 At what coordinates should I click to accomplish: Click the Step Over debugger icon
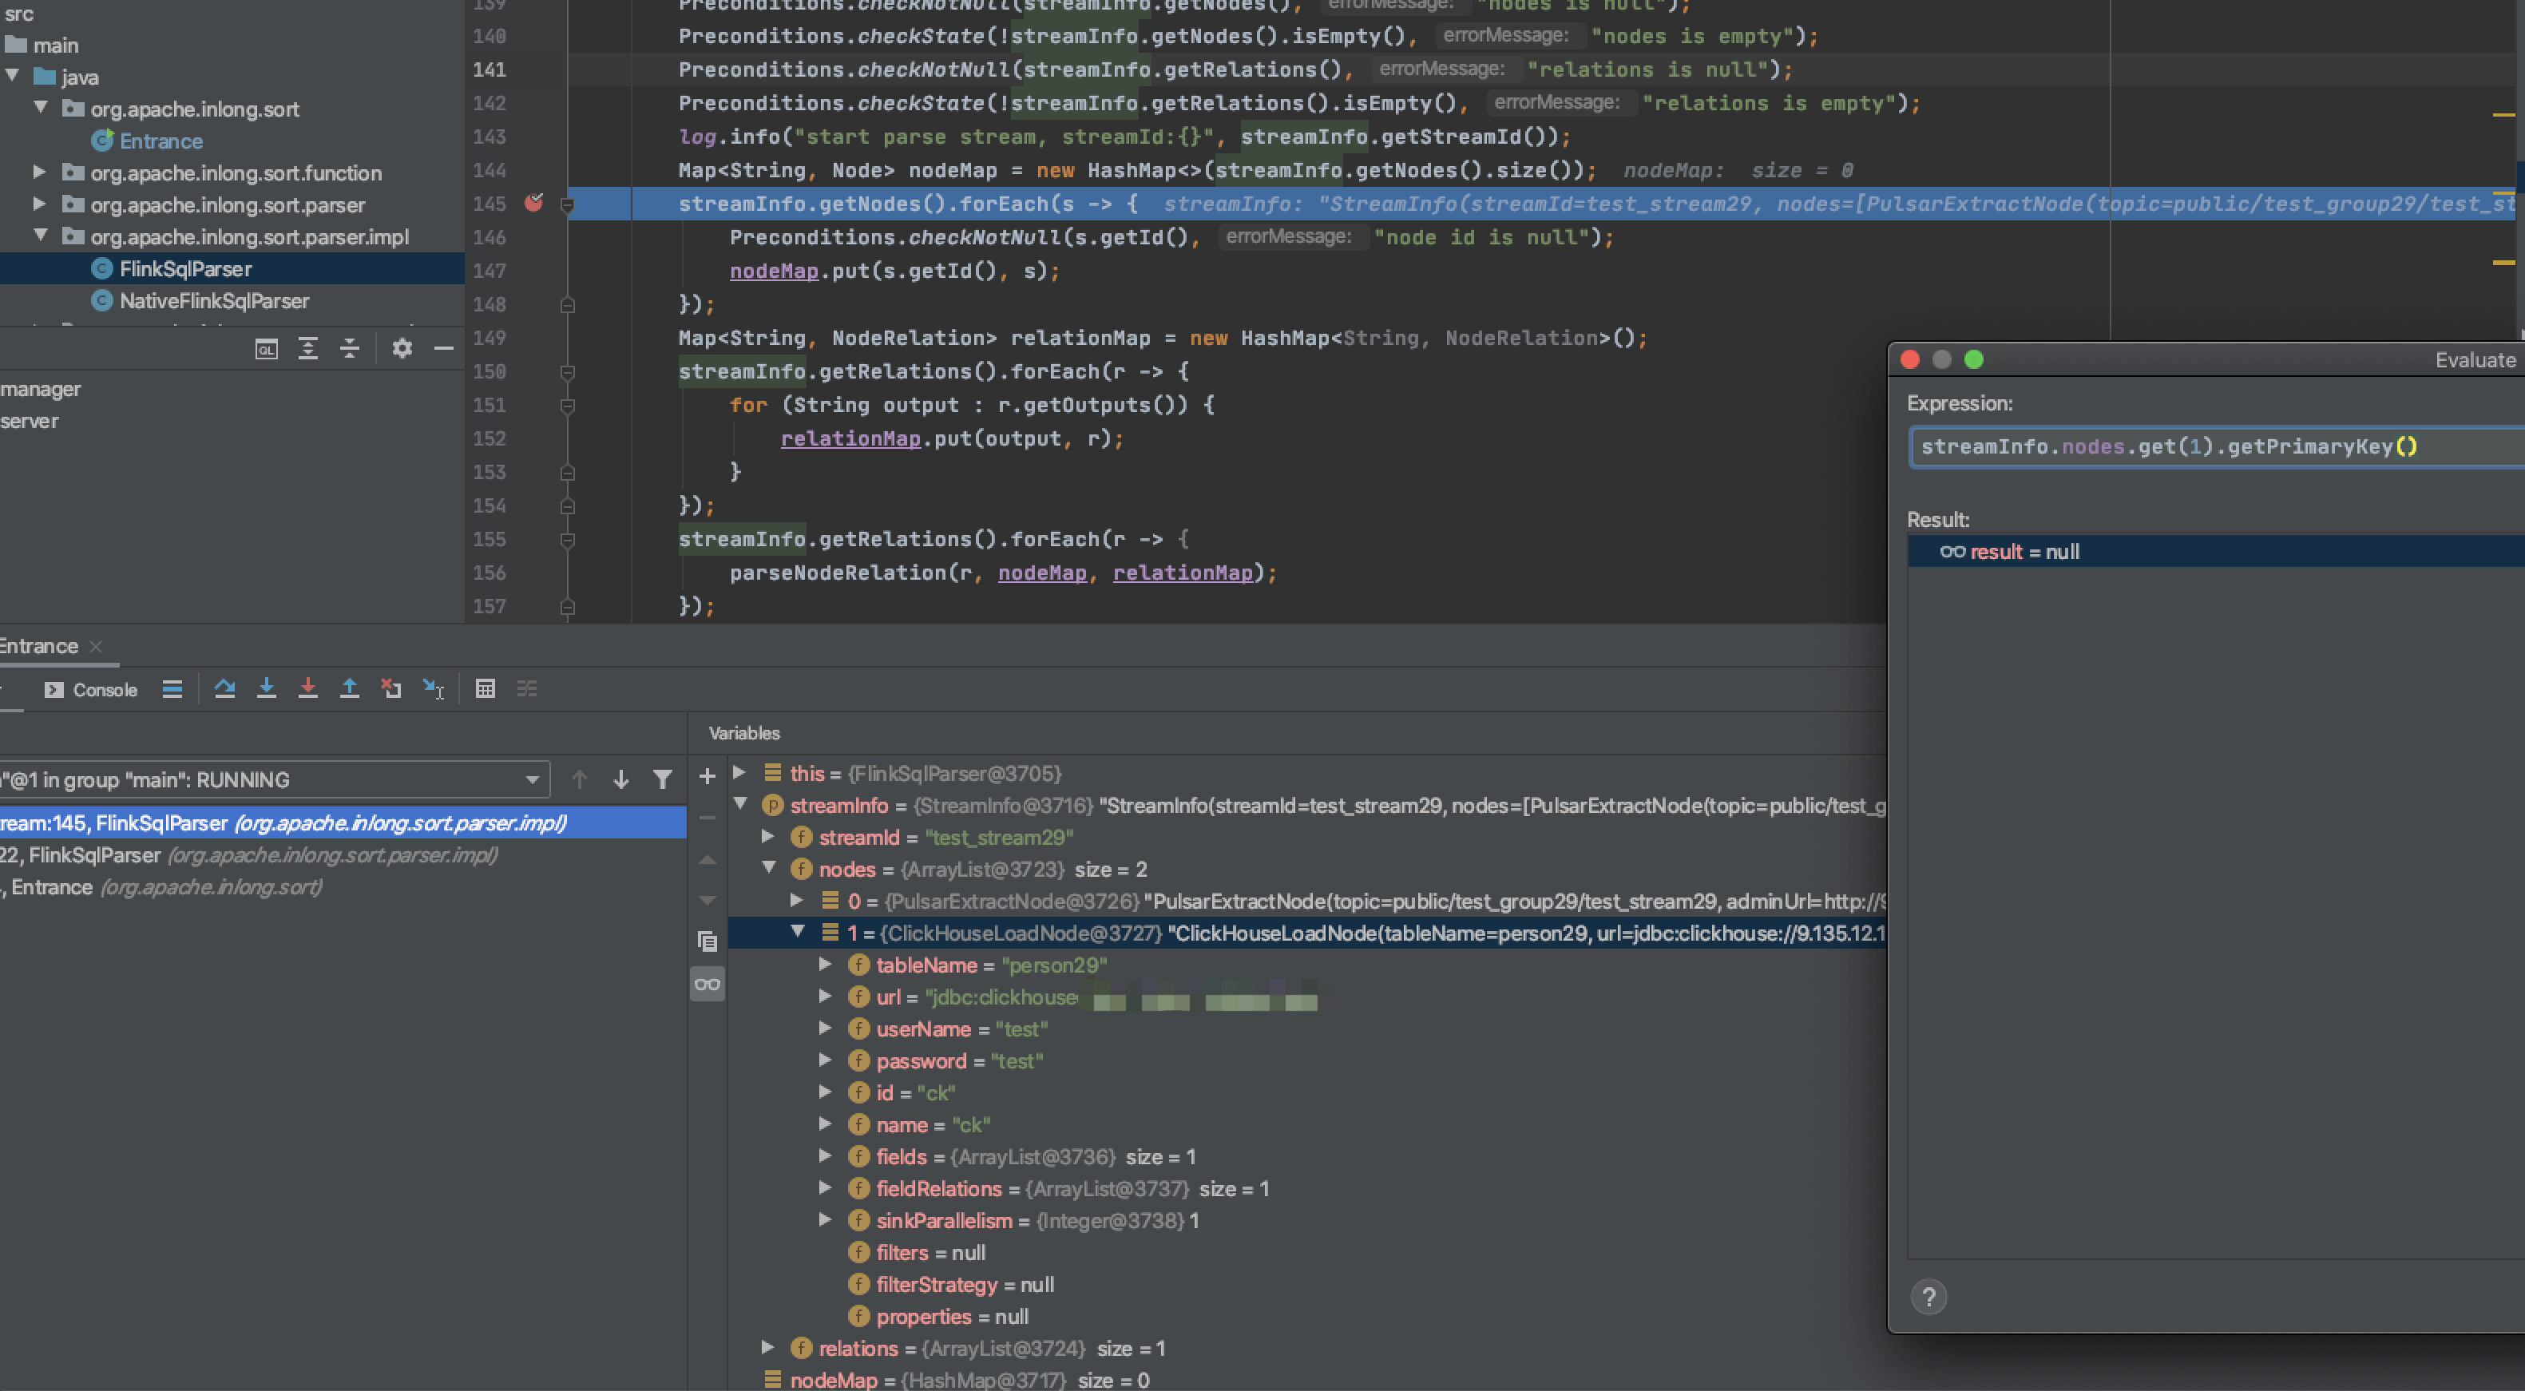pos(224,688)
